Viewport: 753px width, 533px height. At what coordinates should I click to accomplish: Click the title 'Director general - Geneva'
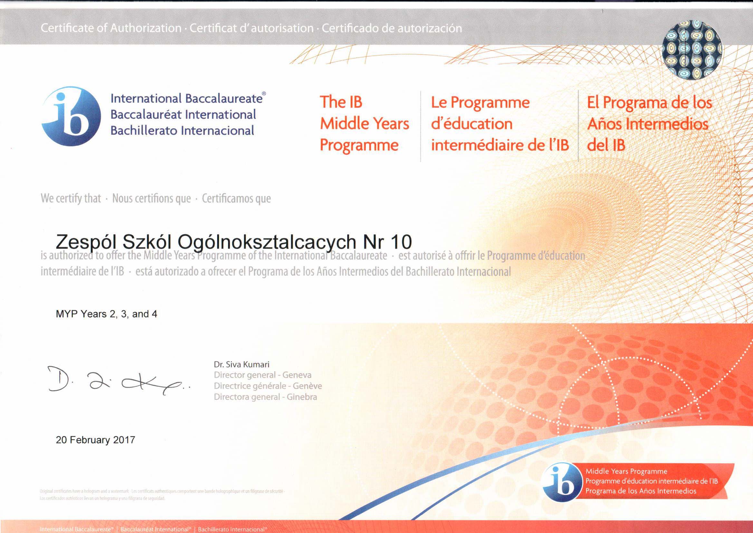(262, 375)
